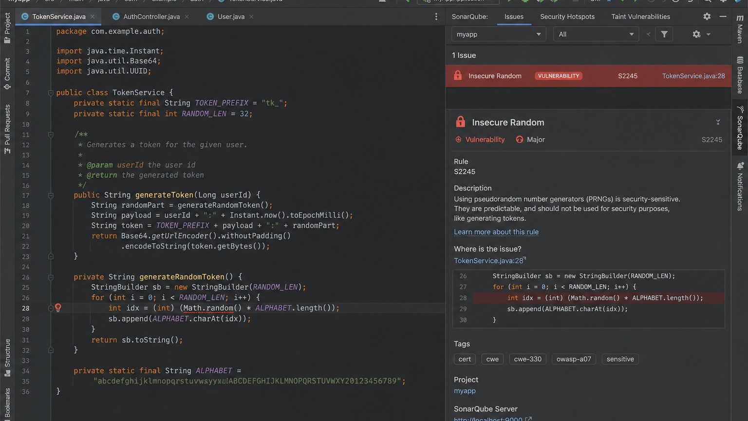
Task: Switch to the User.java tab
Action: tap(231, 17)
